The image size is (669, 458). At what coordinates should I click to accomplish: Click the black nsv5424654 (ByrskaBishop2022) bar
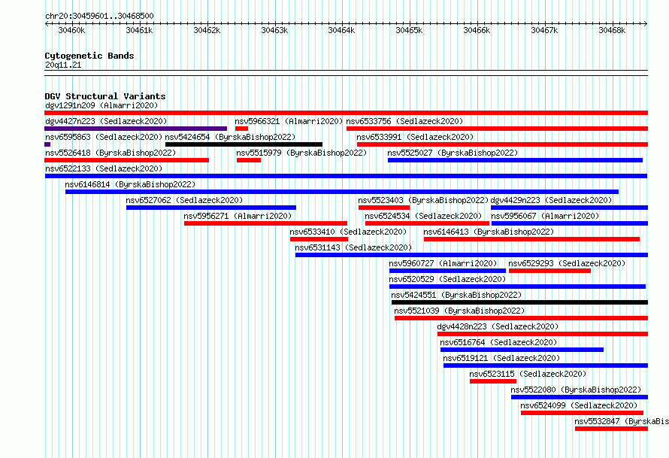(x=244, y=144)
